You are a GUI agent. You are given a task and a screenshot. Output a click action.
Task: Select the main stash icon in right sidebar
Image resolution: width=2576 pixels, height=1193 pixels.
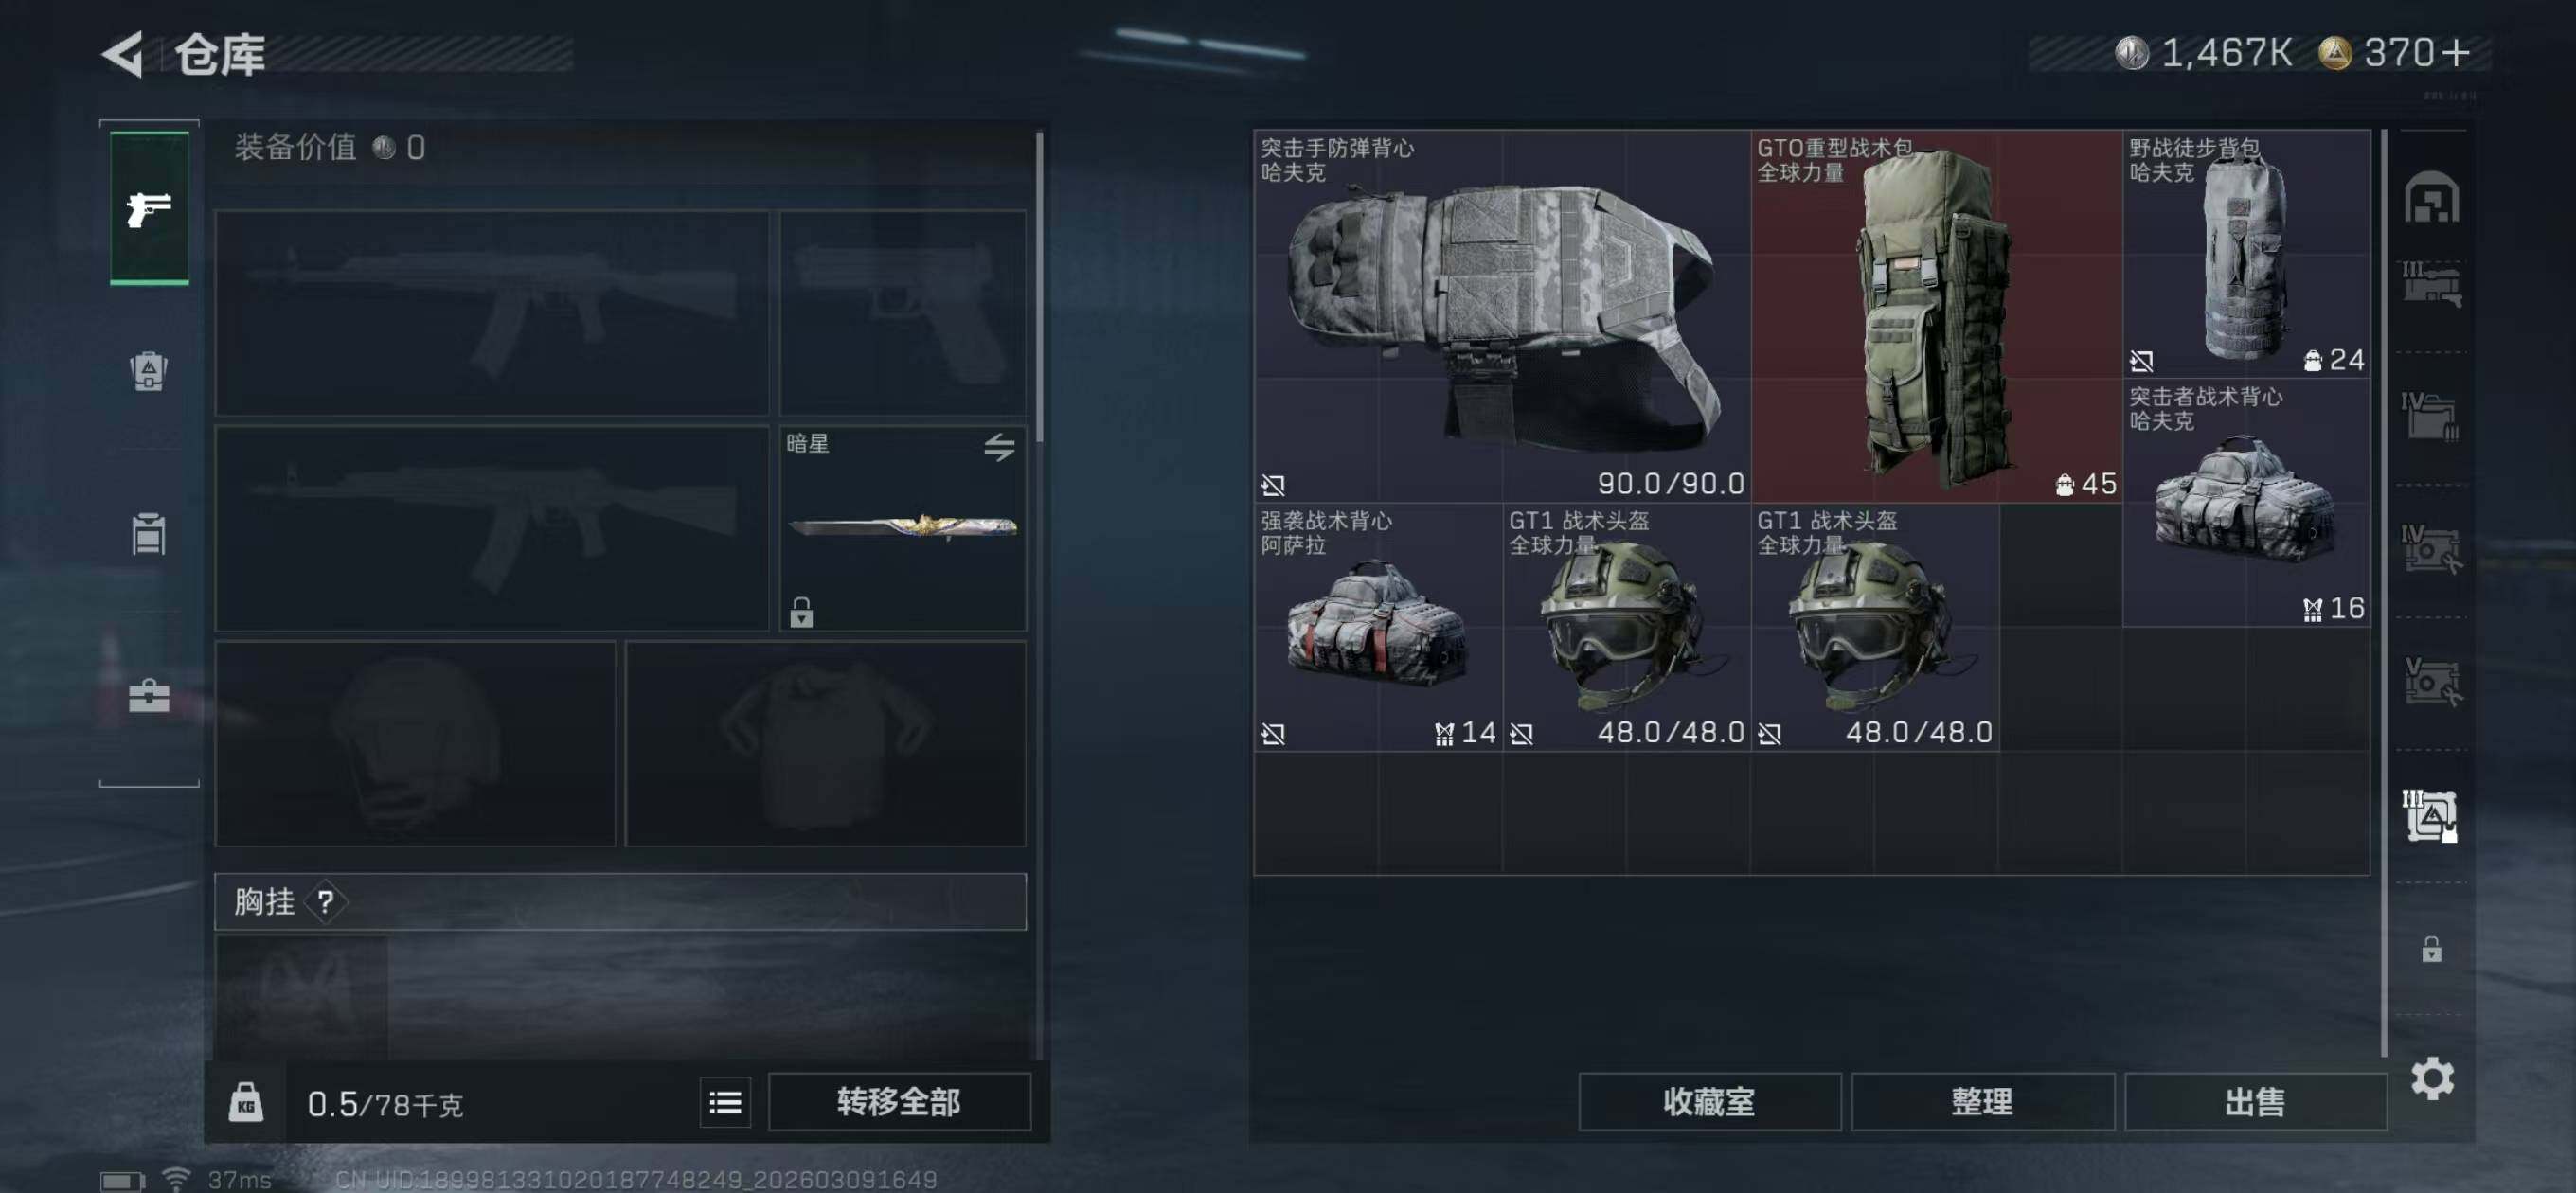click(x=2432, y=197)
